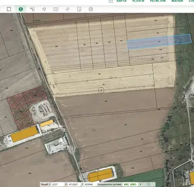Open the sticky note tool
The width and height of the screenshot is (194, 187).
click(x=79, y=9)
